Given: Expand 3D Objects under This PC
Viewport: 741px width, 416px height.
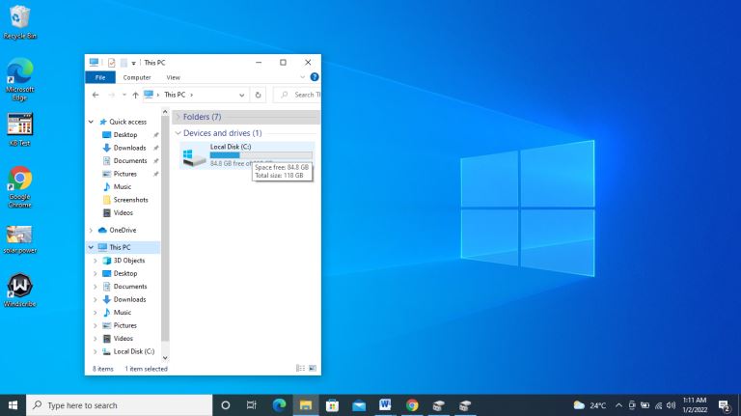Looking at the screenshot, I should point(95,261).
